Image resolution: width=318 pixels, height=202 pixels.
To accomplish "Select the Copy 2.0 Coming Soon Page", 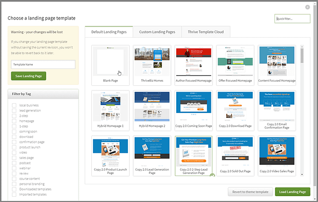I will [194, 110].
